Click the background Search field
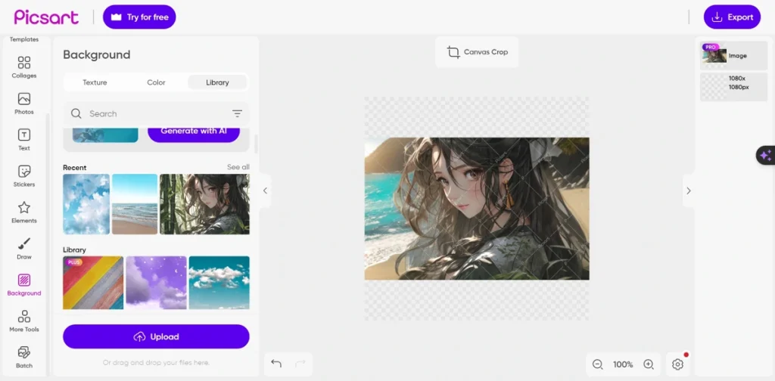 pyautogui.click(x=156, y=113)
